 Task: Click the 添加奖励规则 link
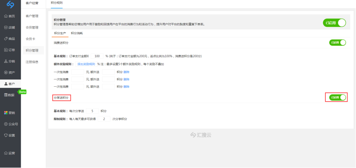tap(86, 64)
